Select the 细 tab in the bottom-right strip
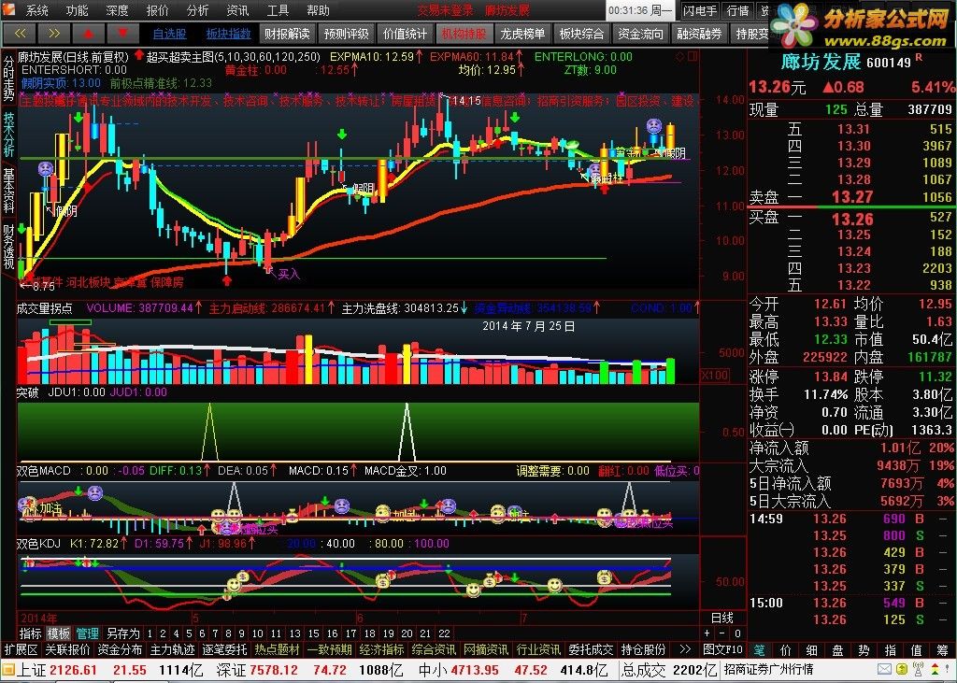The width and height of the screenshot is (957, 683). coord(812,650)
